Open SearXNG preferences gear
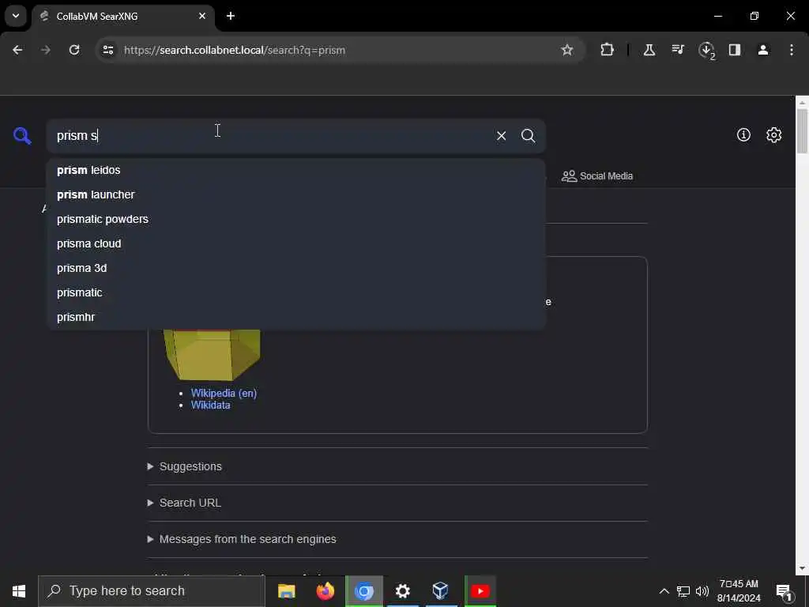 pos(774,134)
